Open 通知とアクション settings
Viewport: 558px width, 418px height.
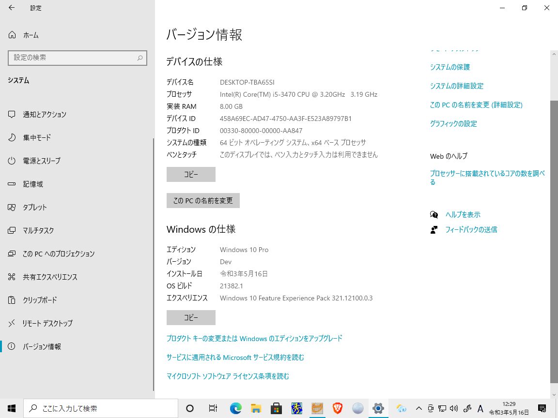(77, 115)
